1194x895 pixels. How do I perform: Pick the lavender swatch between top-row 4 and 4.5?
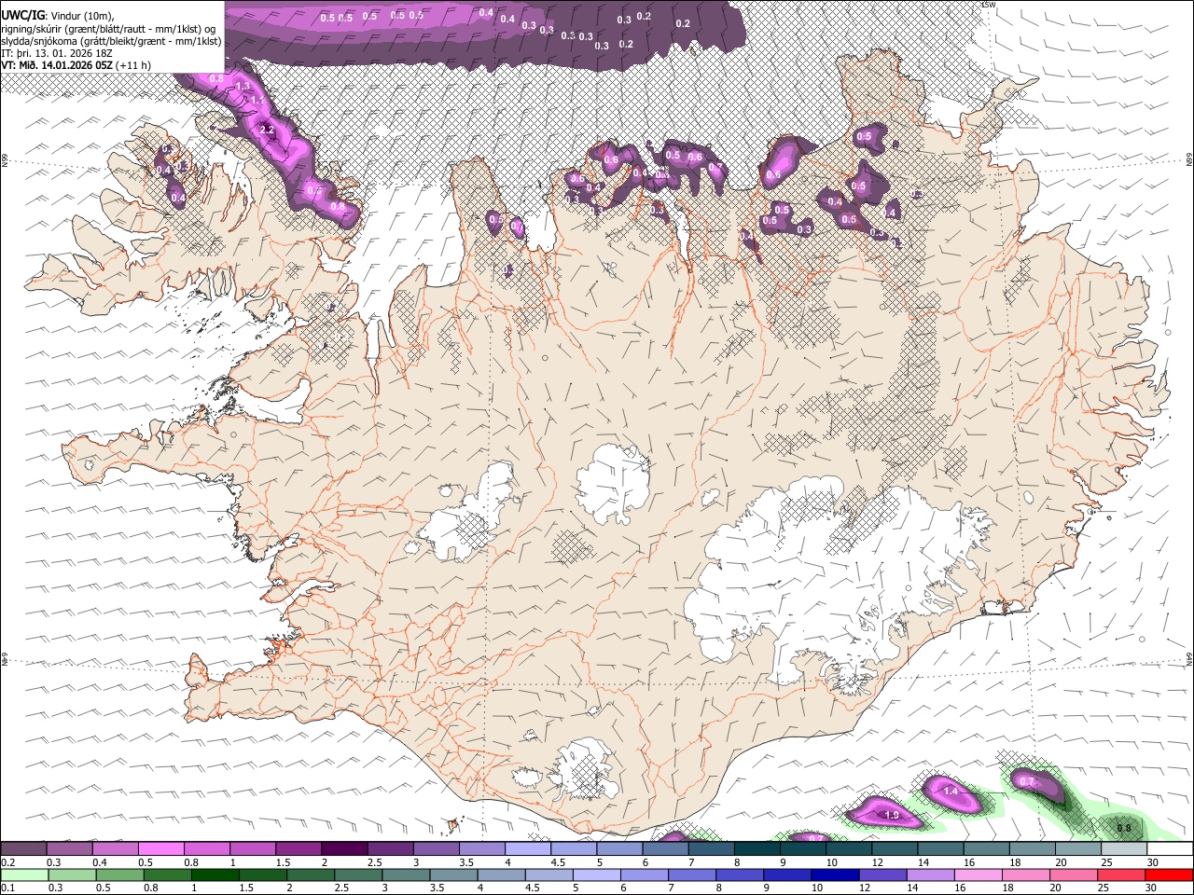click(x=527, y=849)
